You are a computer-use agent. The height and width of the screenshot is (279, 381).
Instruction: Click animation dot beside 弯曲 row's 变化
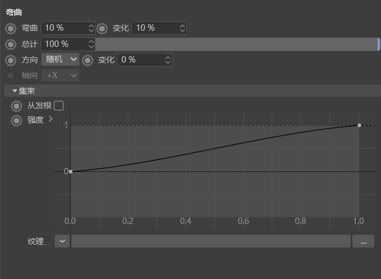tap(102, 28)
